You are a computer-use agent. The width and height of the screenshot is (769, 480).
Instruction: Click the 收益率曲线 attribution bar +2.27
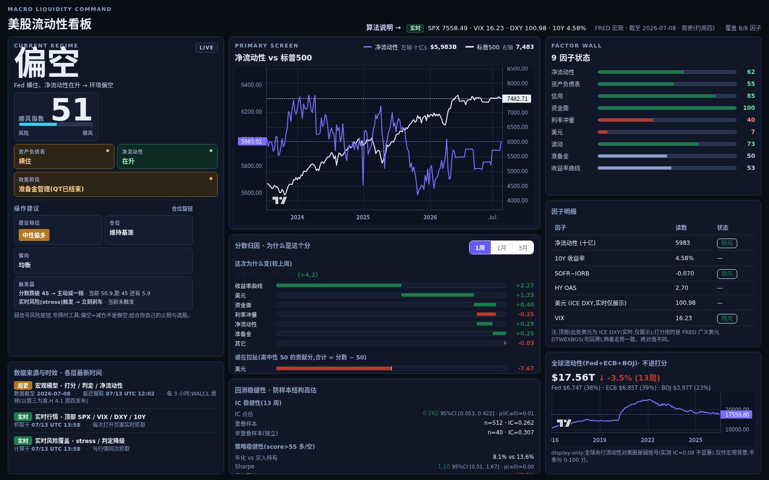pos(391,286)
